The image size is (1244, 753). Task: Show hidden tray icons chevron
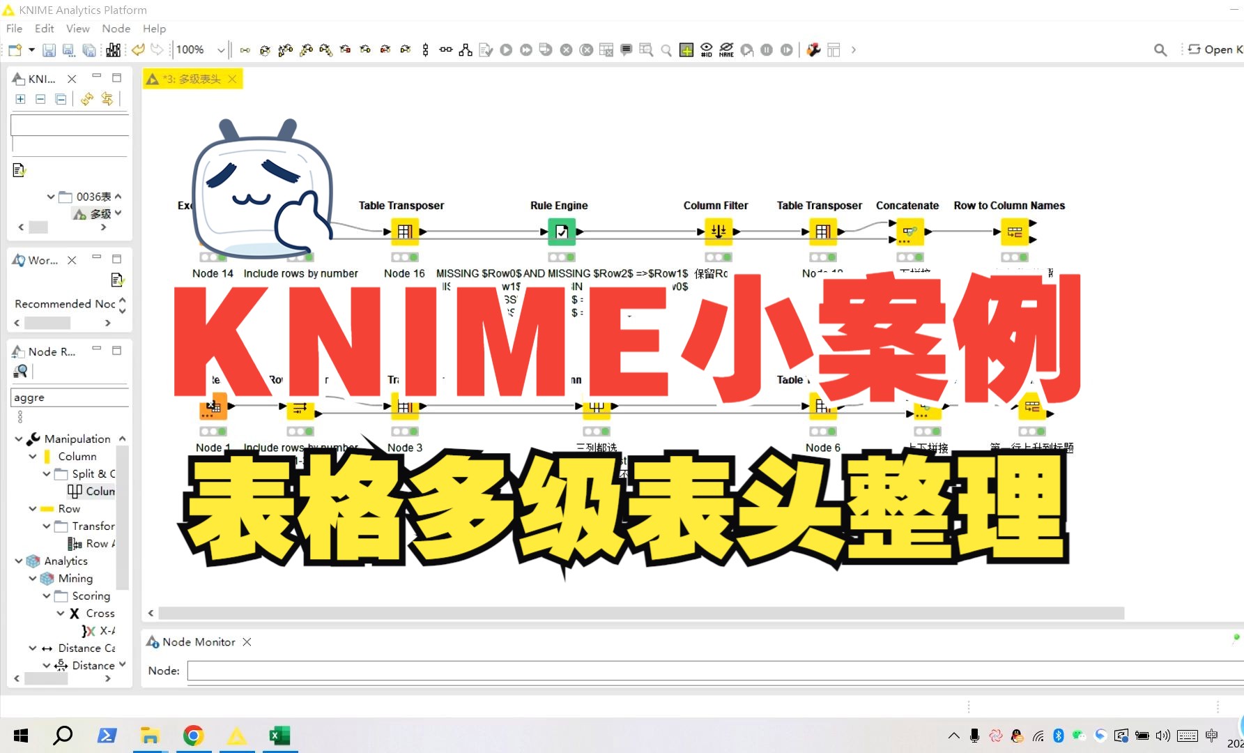tap(953, 736)
